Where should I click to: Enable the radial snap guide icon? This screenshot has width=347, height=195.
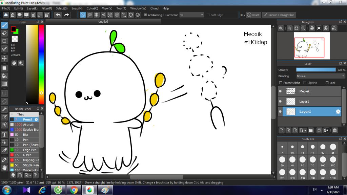pos(110,15)
